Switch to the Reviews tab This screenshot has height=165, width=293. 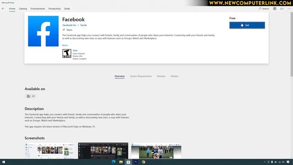tap(161, 77)
